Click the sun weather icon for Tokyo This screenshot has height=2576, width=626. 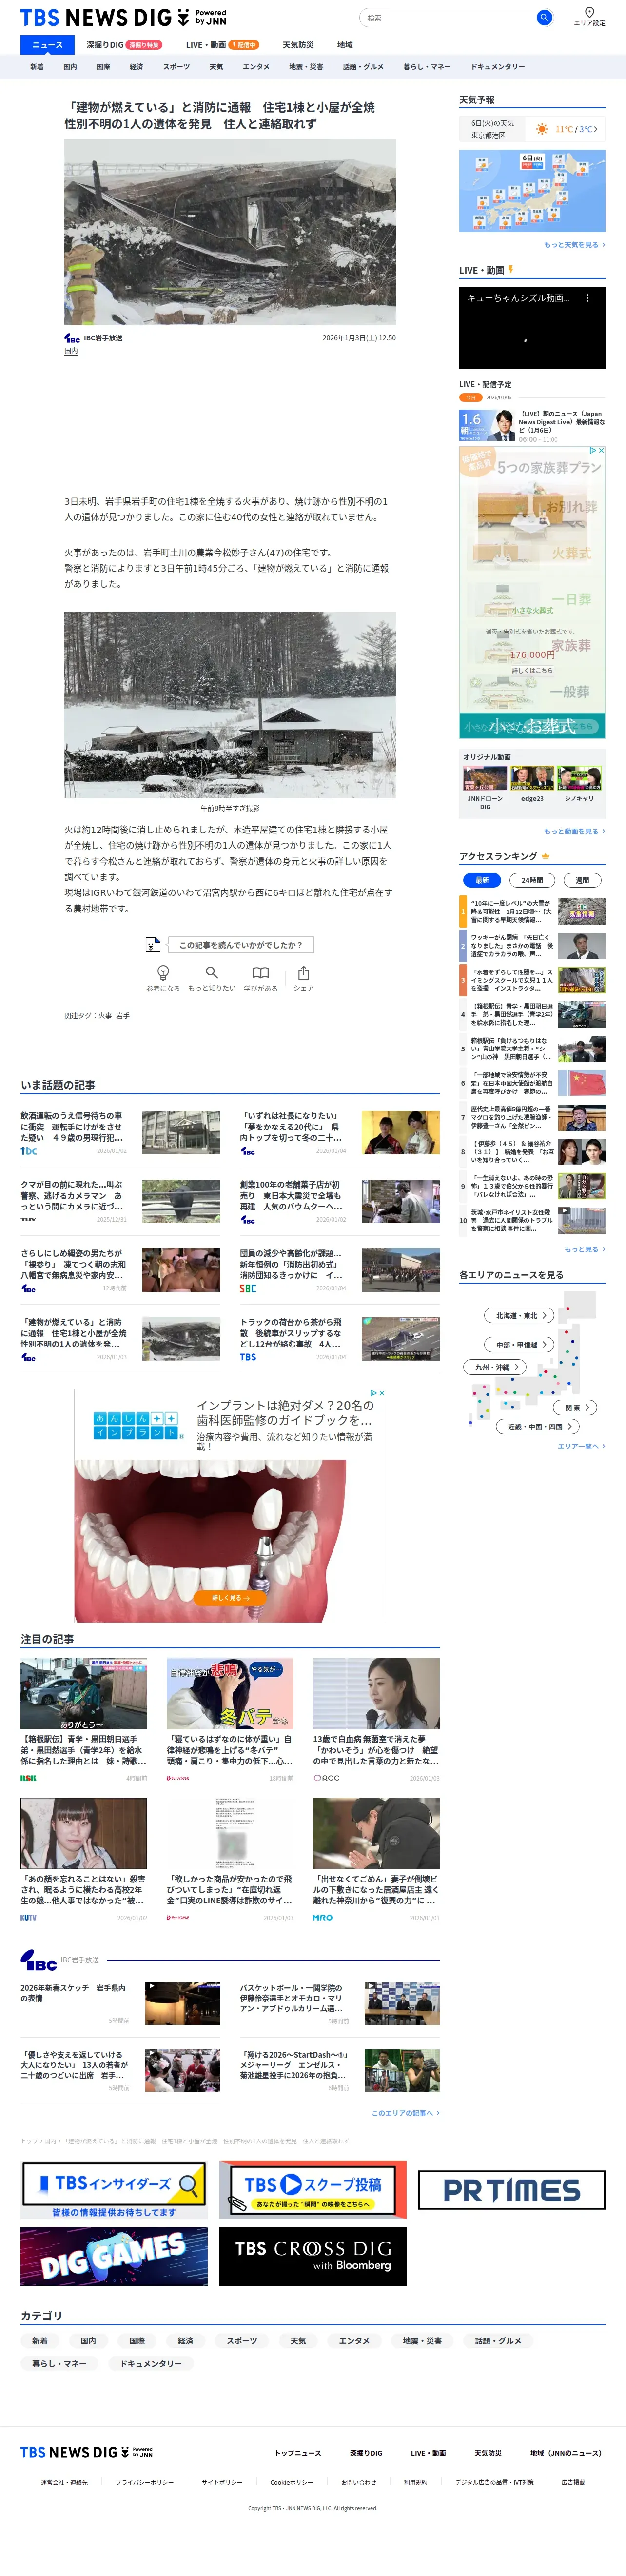pyautogui.click(x=541, y=129)
